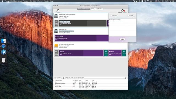Image resolution: width=176 pixels, height=99 pixels.
Task: Switch to Disks and Partitions tab
Action: tap(84, 9)
